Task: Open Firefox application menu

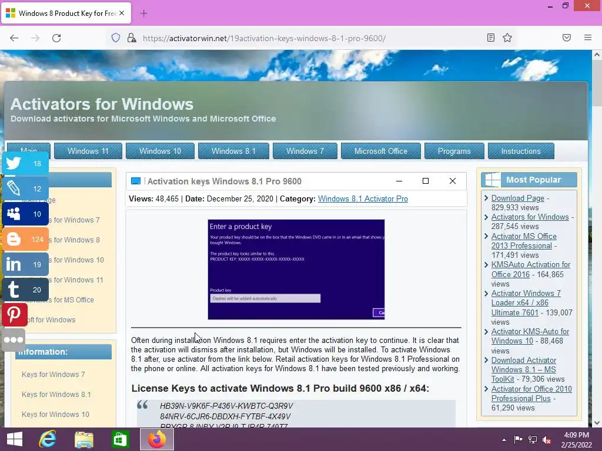Action: point(588,38)
